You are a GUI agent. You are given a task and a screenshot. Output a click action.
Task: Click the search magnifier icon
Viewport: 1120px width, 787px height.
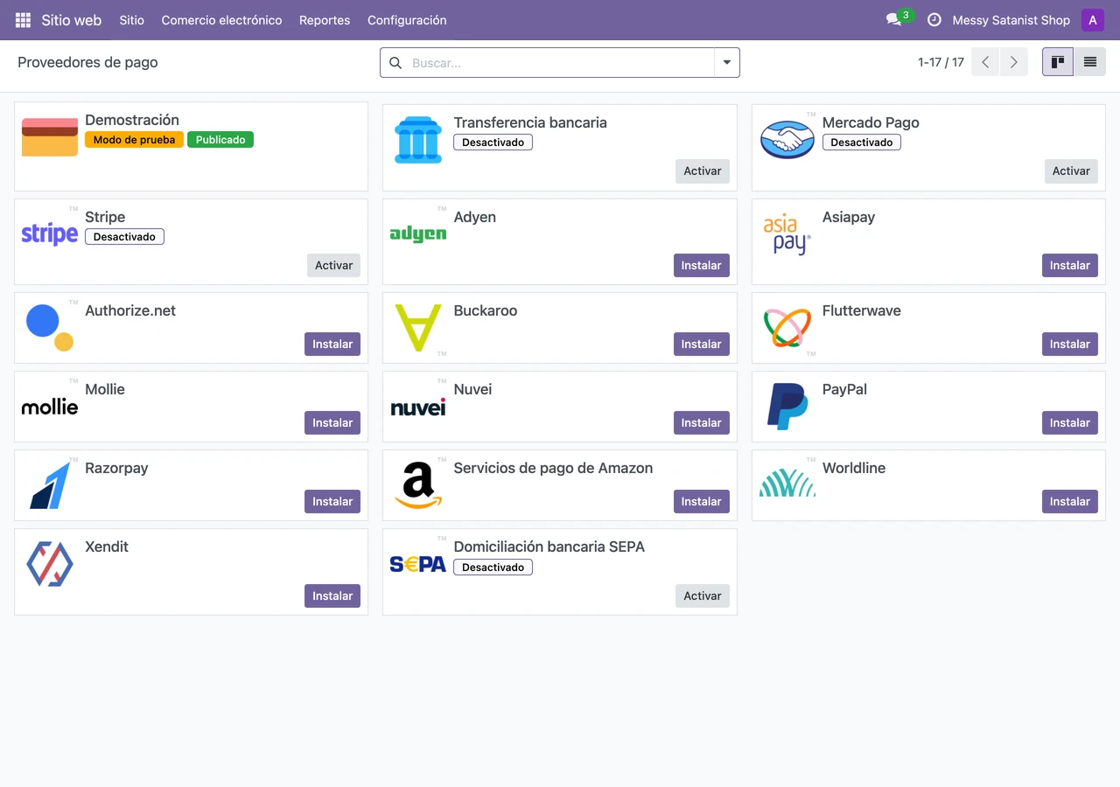(395, 63)
